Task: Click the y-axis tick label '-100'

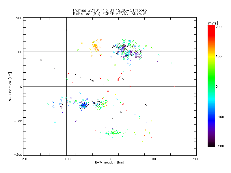Action: (x=18, y=121)
